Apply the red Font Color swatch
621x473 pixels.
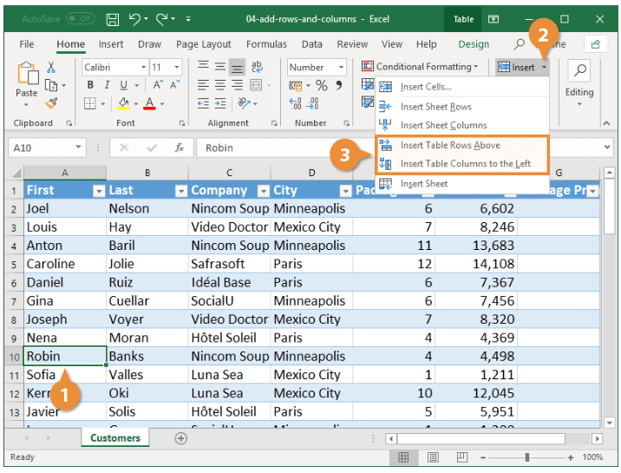(149, 103)
